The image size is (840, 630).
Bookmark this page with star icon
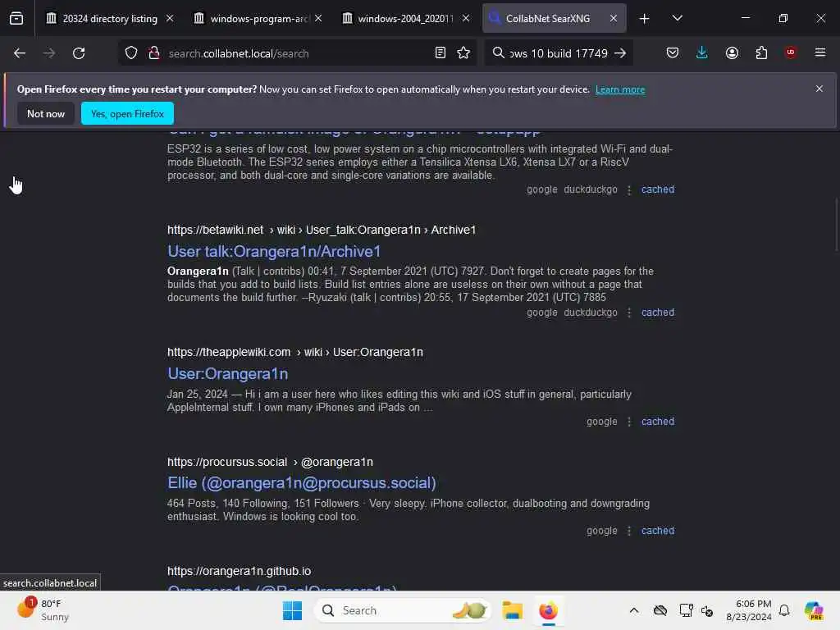pyautogui.click(x=463, y=53)
